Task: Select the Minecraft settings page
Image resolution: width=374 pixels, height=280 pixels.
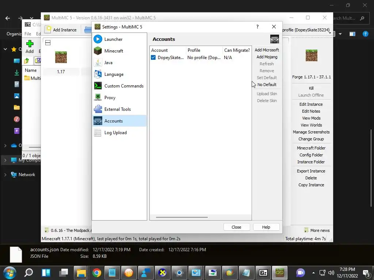Action: pyautogui.click(x=119, y=51)
